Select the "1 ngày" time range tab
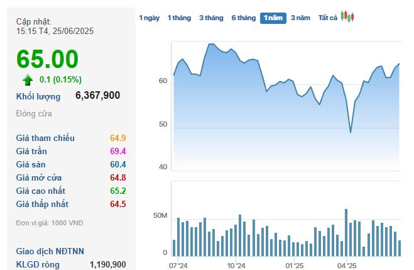The height and width of the screenshot is (270, 414). click(x=149, y=18)
